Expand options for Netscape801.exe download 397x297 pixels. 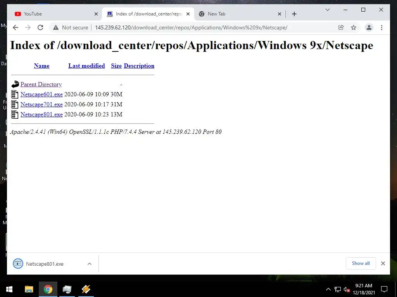pyautogui.click(x=90, y=264)
